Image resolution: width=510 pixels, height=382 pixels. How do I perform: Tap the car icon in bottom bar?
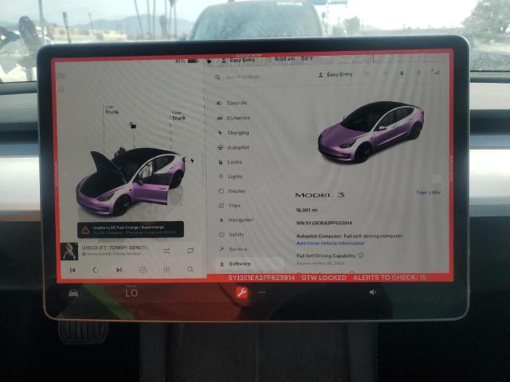click(x=73, y=294)
